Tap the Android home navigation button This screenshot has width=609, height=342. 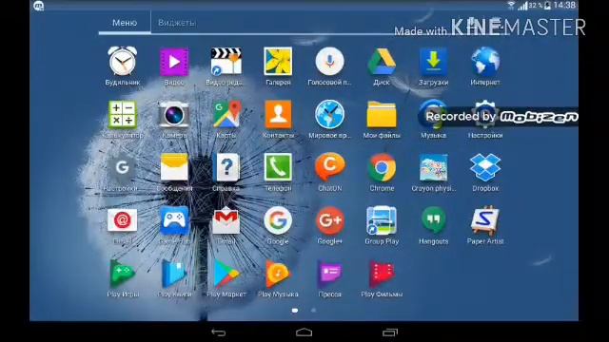[x=304, y=332]
